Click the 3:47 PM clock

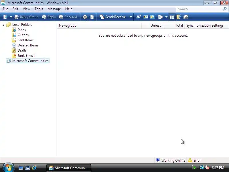[218, 168]
